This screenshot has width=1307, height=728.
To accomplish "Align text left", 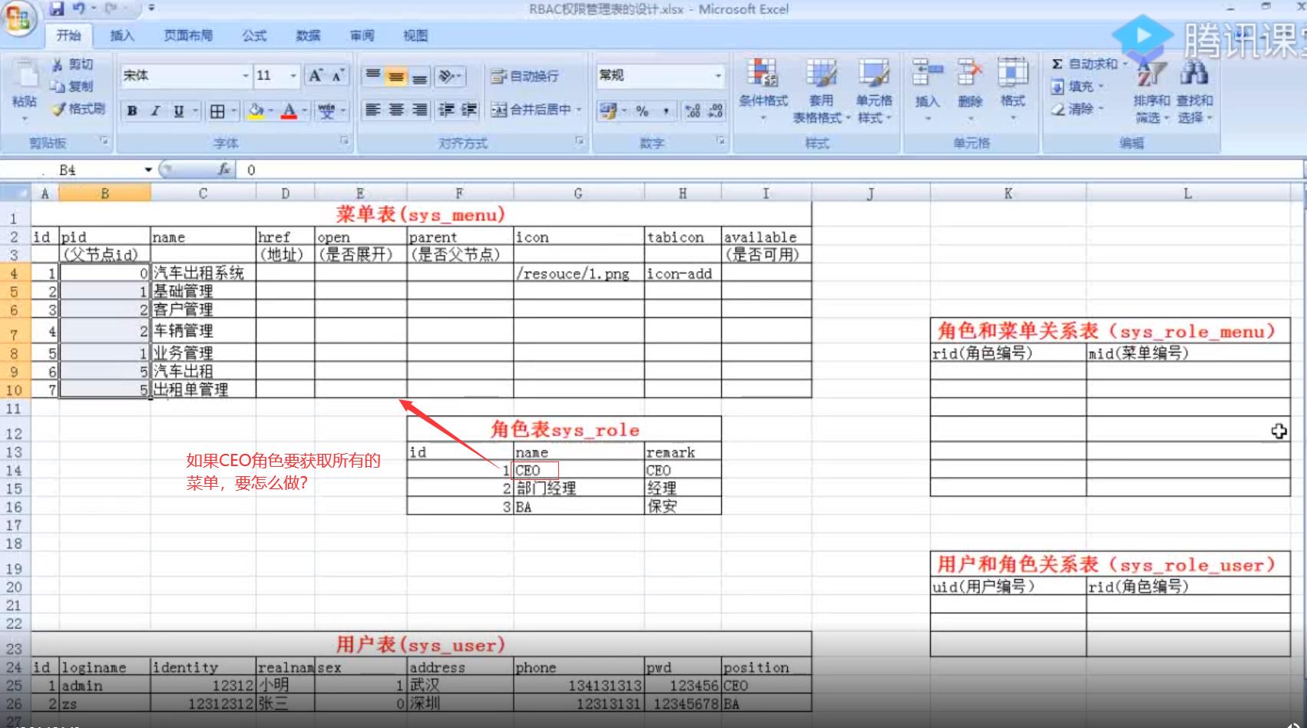I will pos(372,110).
